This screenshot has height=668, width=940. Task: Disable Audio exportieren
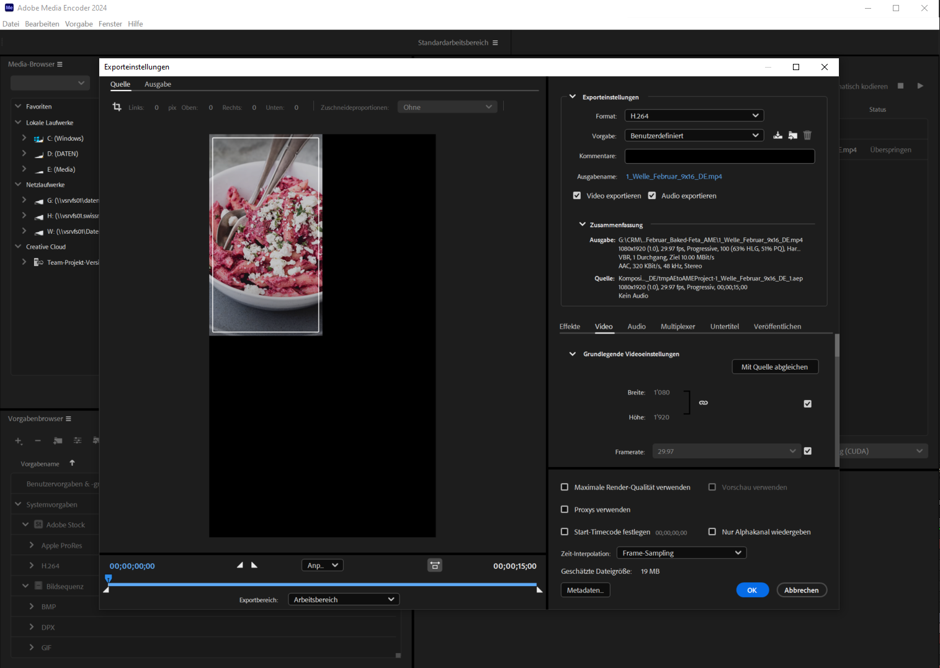pyautogui.click(x=651, y=195)
